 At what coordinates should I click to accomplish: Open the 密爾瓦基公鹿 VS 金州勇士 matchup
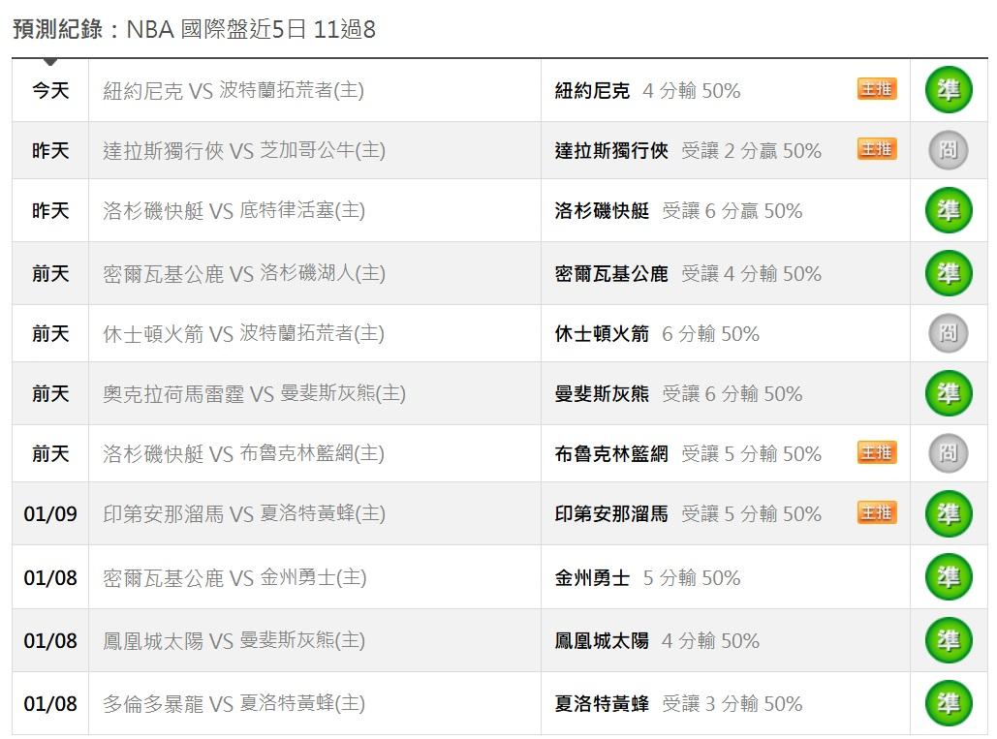234,578
